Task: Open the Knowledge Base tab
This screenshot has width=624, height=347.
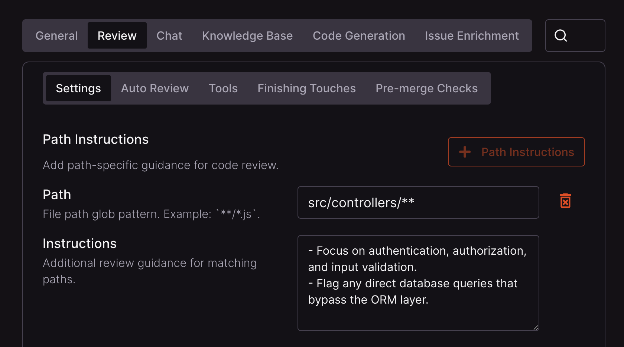Action: tap(247, 36)
